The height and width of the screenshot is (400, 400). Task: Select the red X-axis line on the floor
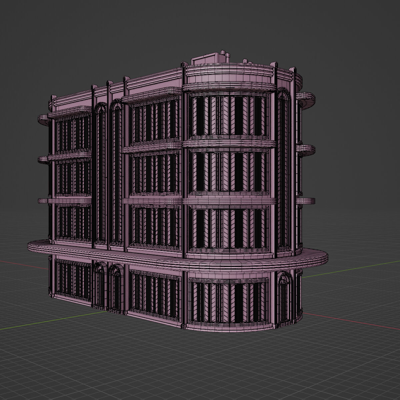click(x=353, y=322)
